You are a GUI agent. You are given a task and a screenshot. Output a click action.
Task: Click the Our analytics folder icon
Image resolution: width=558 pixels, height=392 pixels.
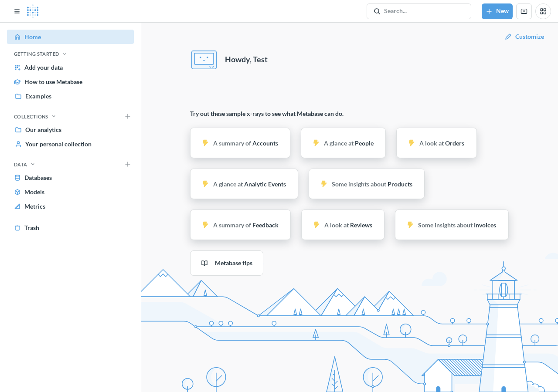[18, 130]
